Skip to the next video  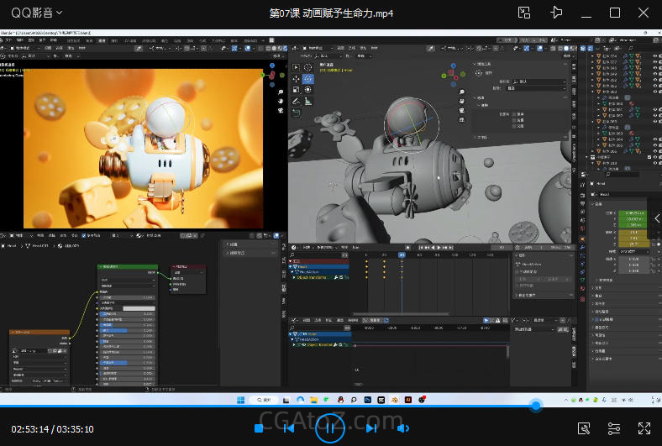click(370, 428)
